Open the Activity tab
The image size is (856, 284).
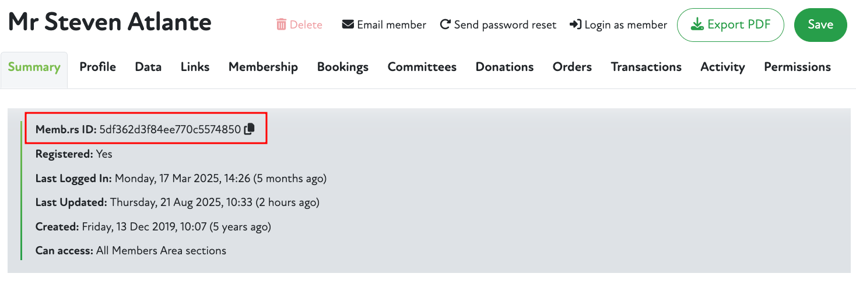pyautogui.click(x=722, y=67)
